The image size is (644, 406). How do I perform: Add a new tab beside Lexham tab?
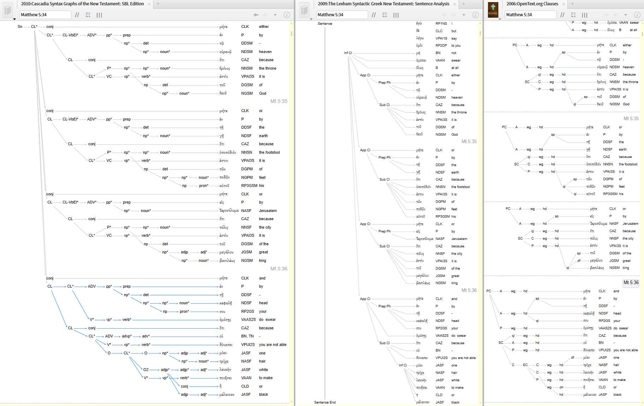(463, 4)
